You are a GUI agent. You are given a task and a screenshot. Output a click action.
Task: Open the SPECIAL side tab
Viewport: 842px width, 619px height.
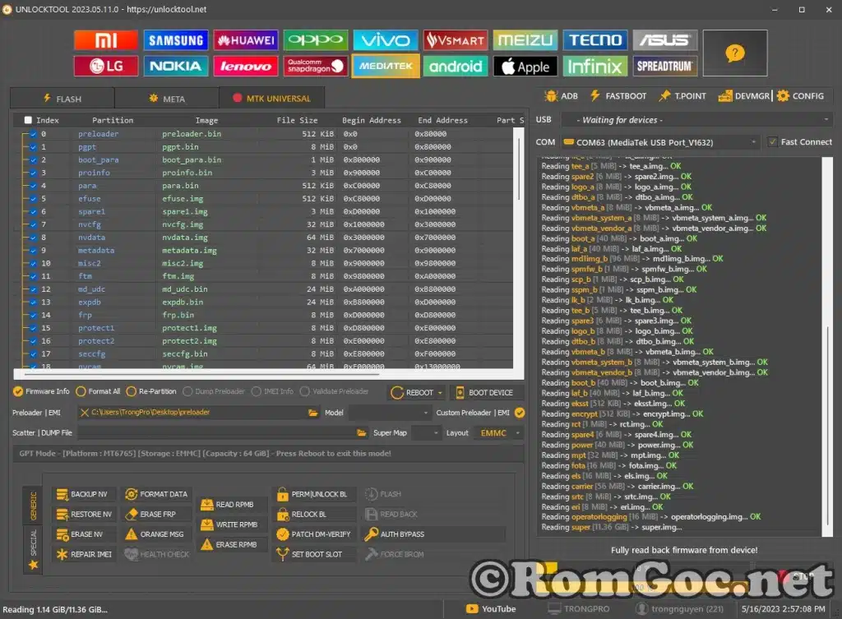click(x=33, y=548)
